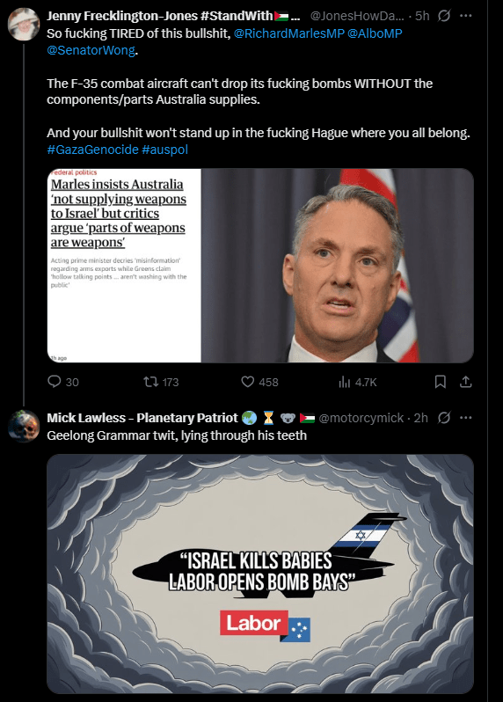This screenshot has width=503, height=702.
Task: Open the @SenatorWong mention link
Action: coord(91,50)
